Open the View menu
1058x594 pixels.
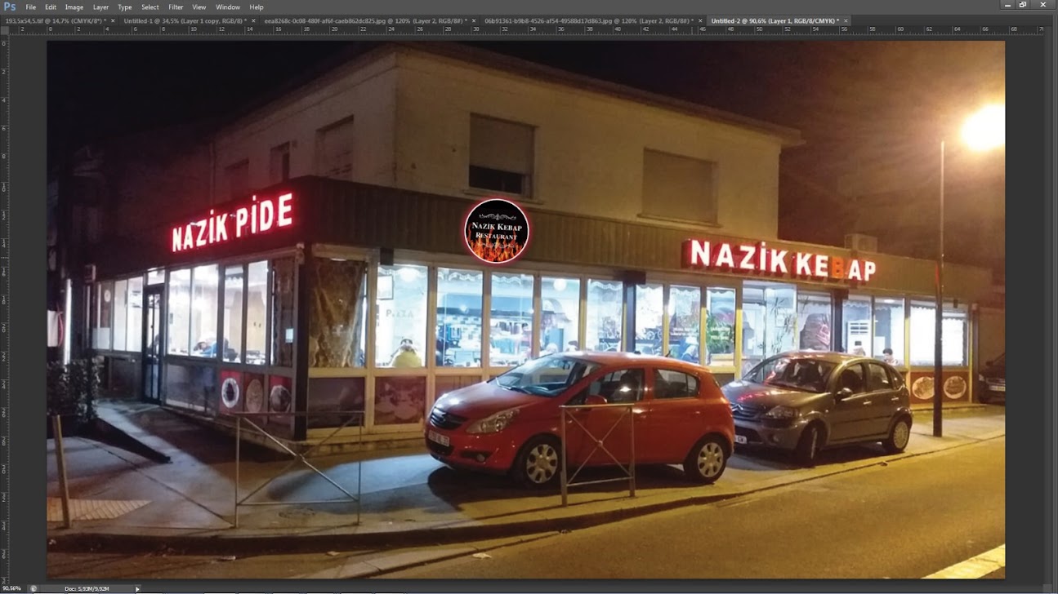click(199, 7)
